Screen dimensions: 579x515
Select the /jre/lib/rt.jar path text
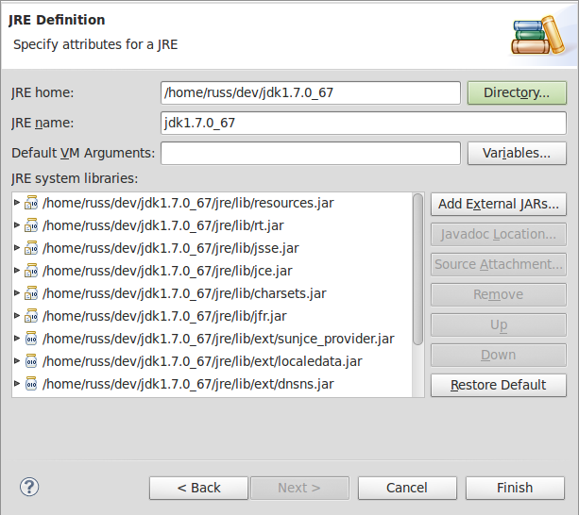click(x=163, y=225)
